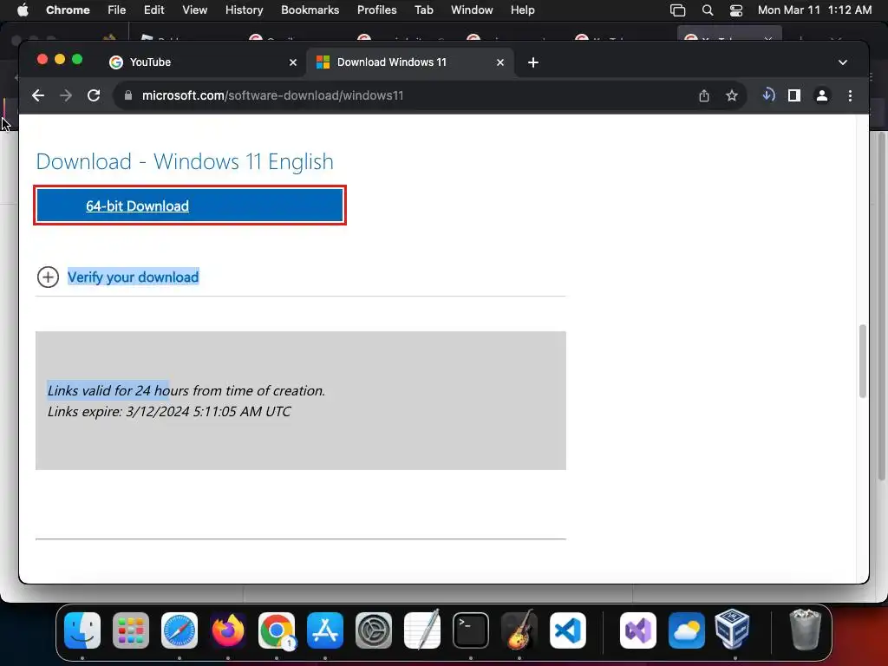Screen dimensions: 888x666
Task: View site information via the lock icon
Action: pos(128,95)
